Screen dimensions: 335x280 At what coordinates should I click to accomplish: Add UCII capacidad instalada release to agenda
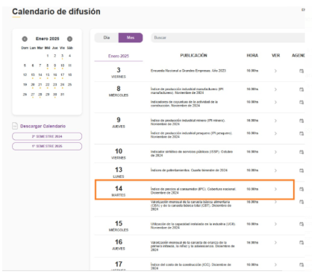301,224
